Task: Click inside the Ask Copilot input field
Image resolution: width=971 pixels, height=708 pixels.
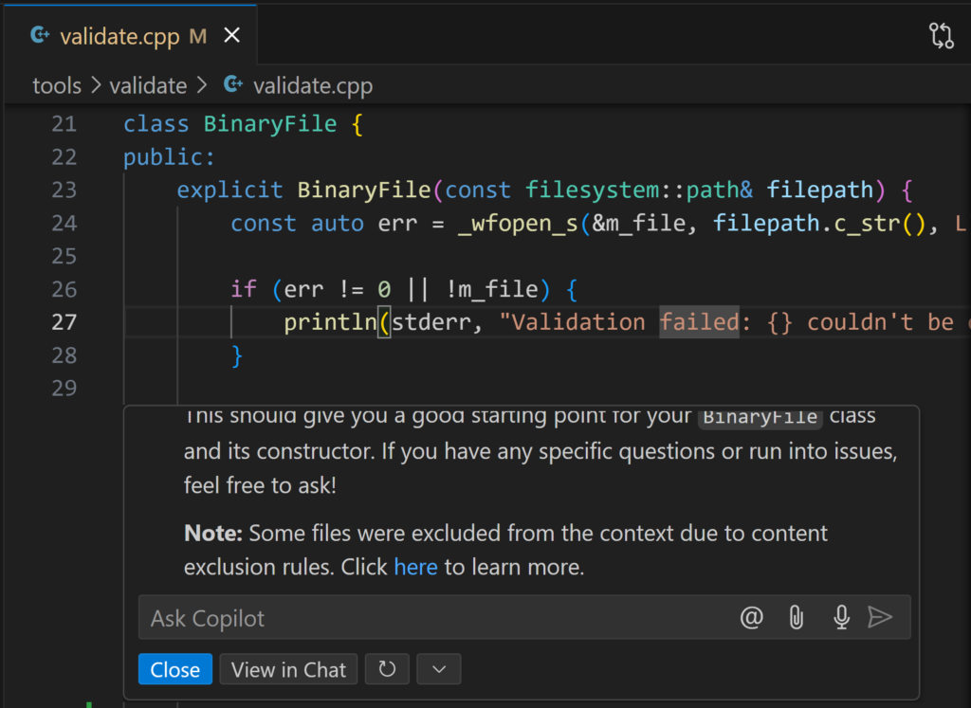Action: (x=379, y=617)
